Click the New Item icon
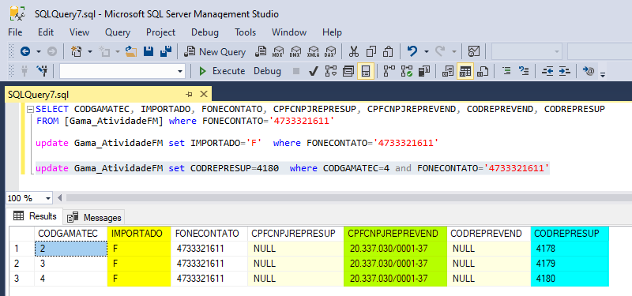 [76, 51]
